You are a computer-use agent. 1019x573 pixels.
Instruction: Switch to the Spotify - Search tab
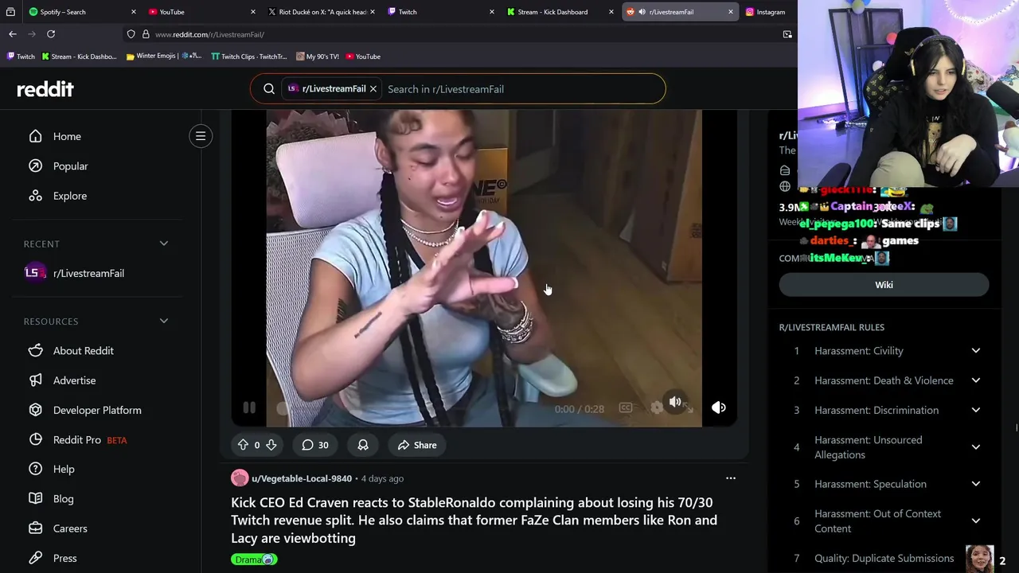click(x=80, y=12)
